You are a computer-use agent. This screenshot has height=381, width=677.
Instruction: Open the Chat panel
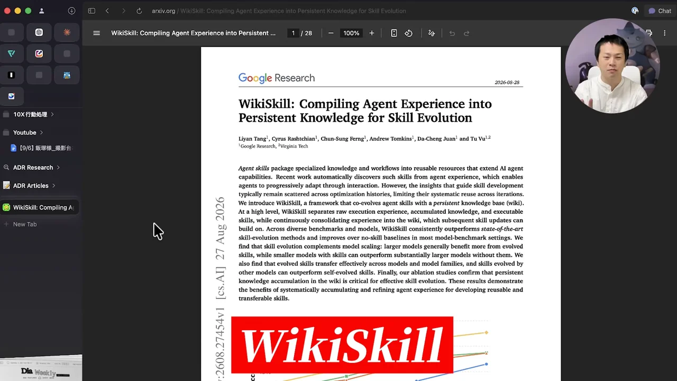click(x=660, y=11)
